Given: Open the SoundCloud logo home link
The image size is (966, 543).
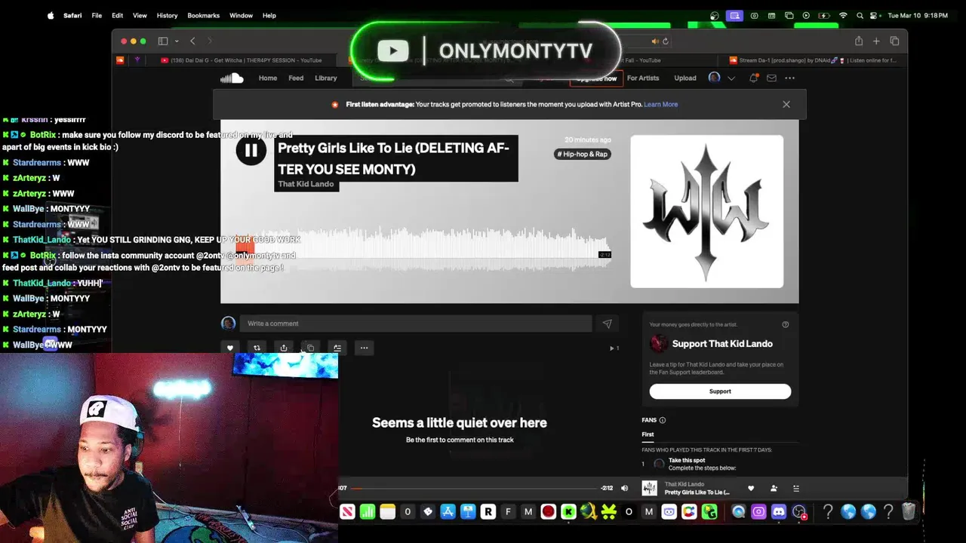Looking at the screenshot, I should click(232, 78).
